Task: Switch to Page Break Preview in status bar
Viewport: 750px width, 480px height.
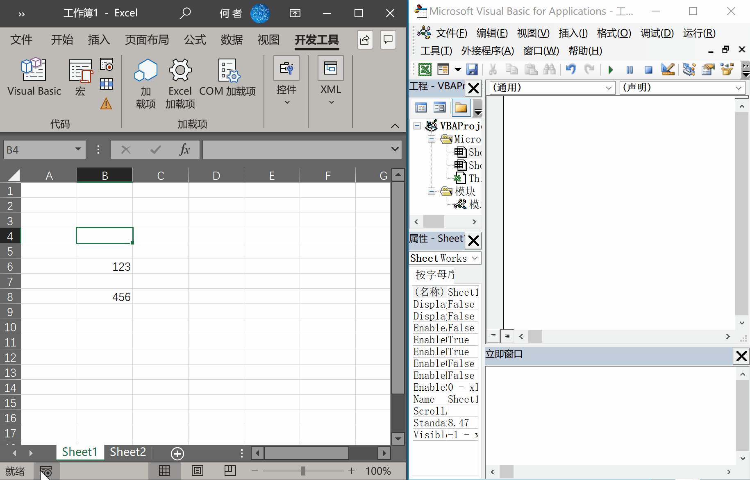Action: point(230,471)
